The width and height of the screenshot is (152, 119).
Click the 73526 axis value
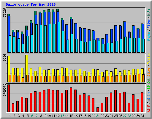click(4, 12)
